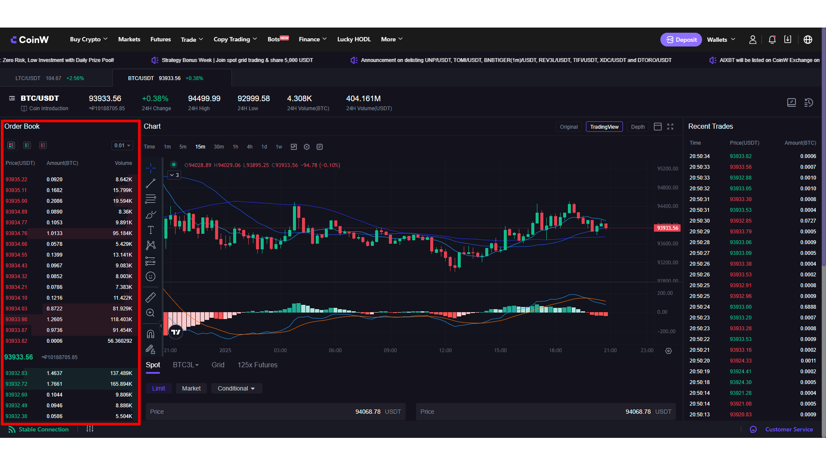Open the Markets page
The height and width of the screenshot is (465, 826).
click(x=129, y=39)
